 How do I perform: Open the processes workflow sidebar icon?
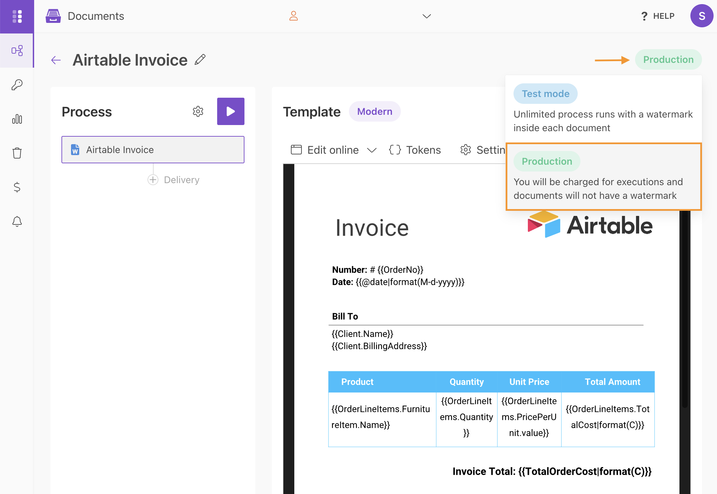click(17, 51)
